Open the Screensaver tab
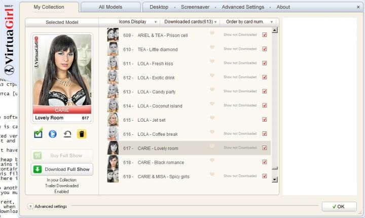The image size is (365, 218). click(195, 7)
